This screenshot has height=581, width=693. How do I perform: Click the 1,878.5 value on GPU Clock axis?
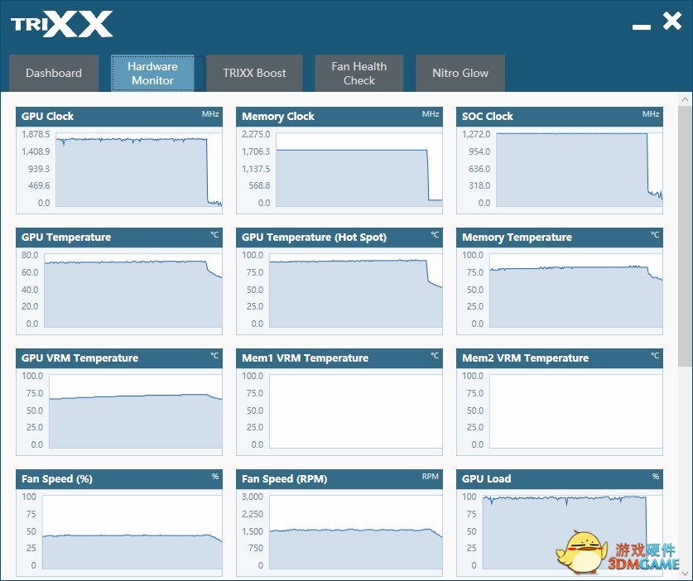(36, 134)
